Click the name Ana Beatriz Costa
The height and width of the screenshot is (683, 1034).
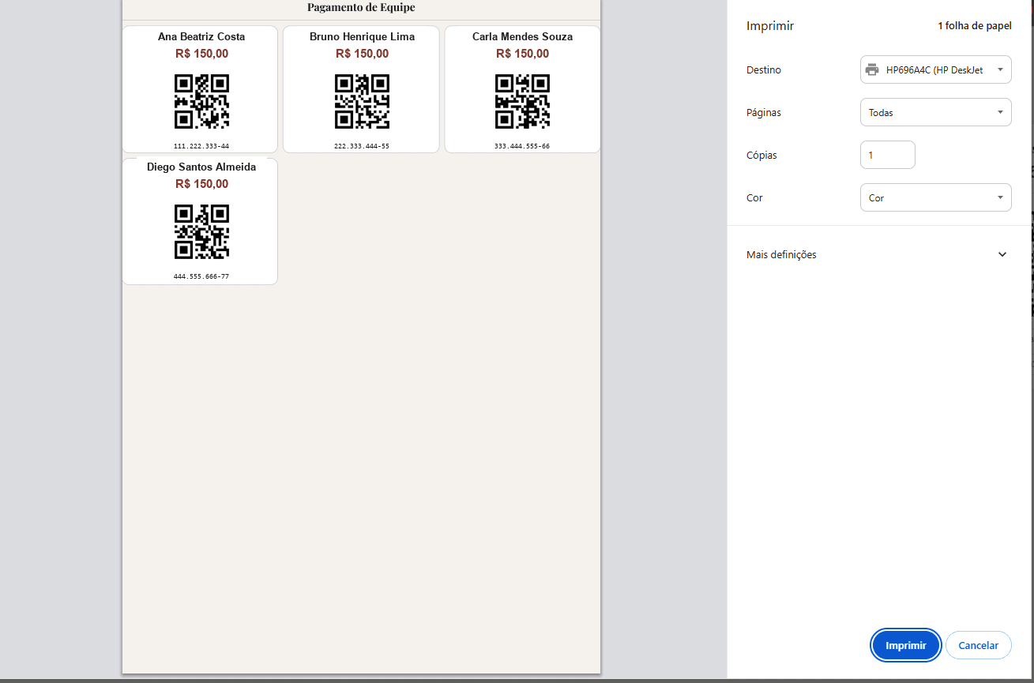pos(201,36)
